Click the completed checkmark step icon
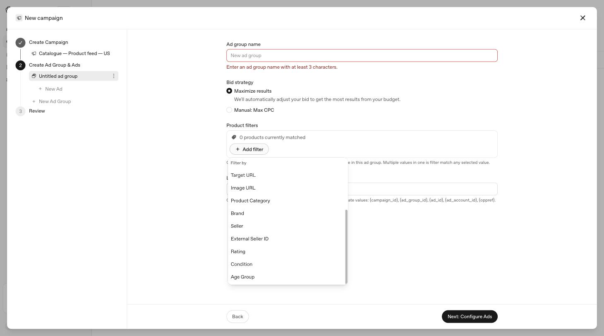Image resolution: width=604 pixels, height=336 pixels. [x=20, y=43]
